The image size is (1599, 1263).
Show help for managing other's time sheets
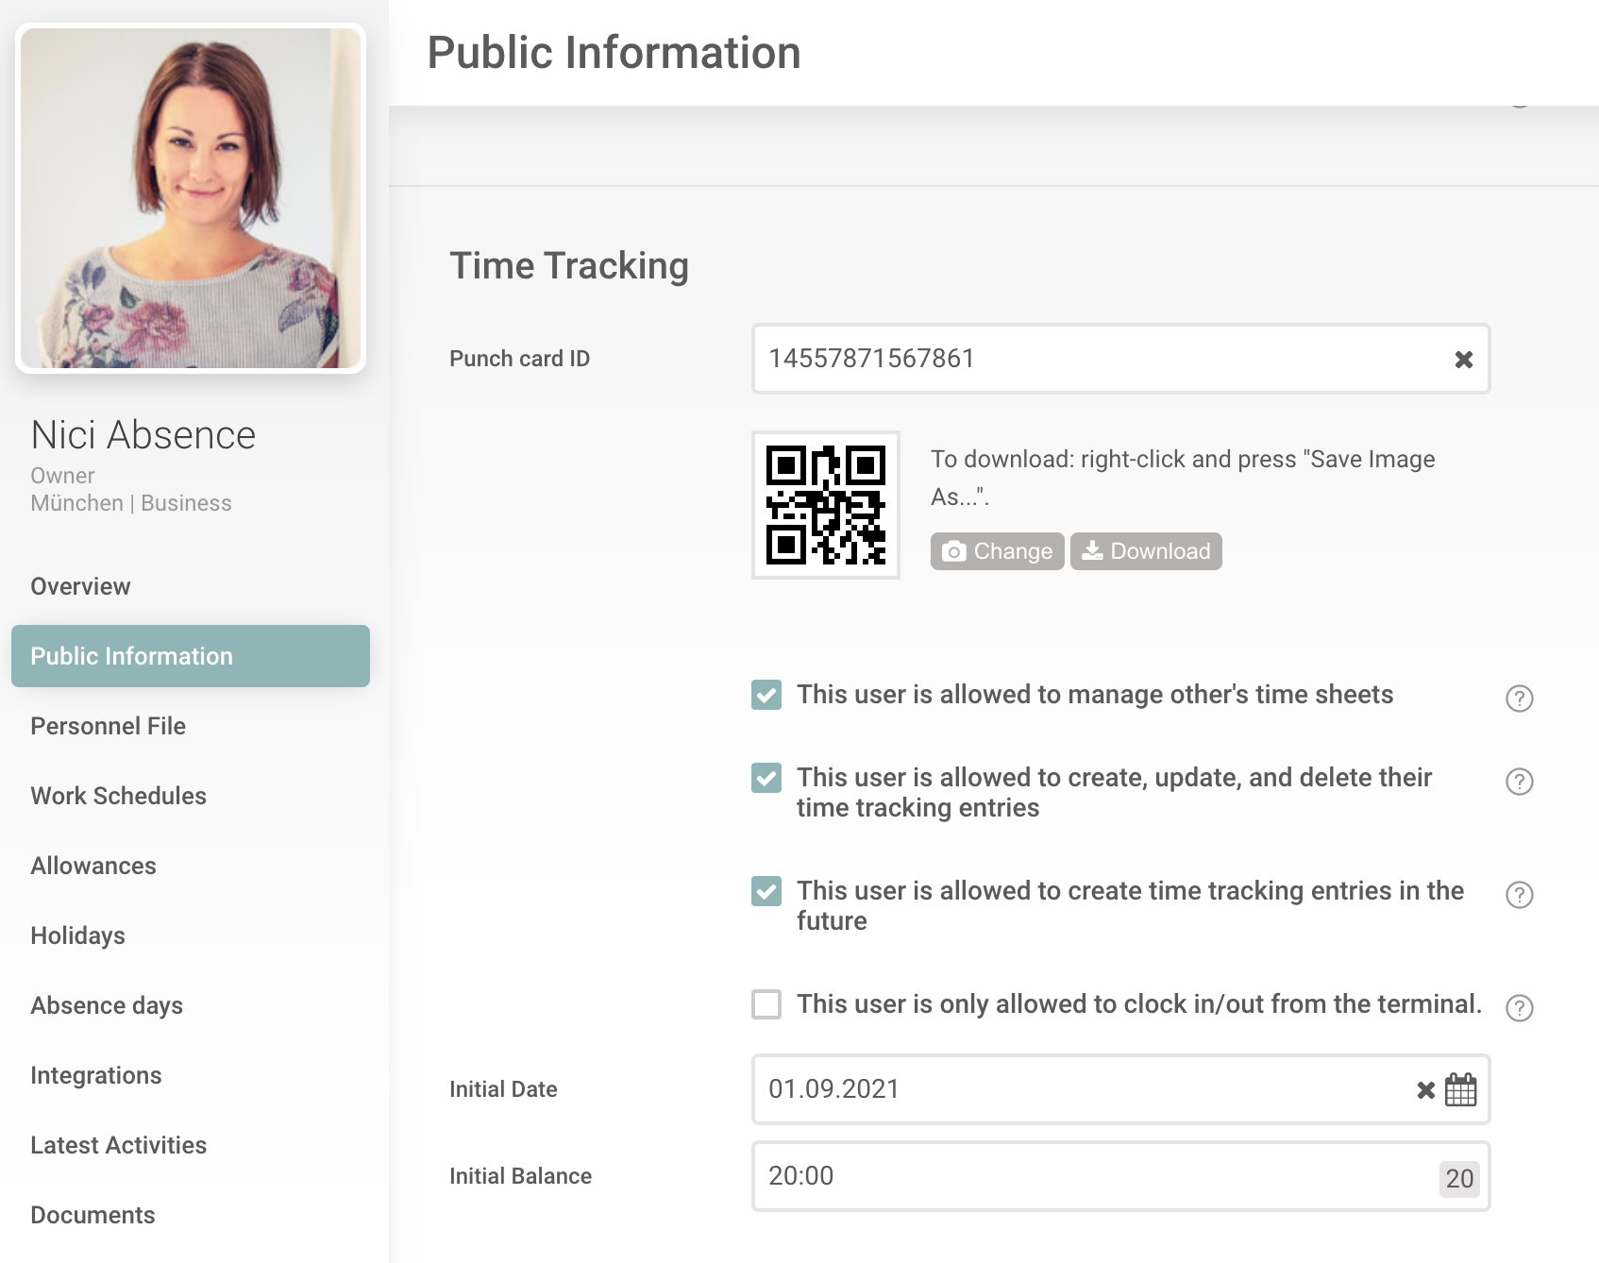(1519, 699)
